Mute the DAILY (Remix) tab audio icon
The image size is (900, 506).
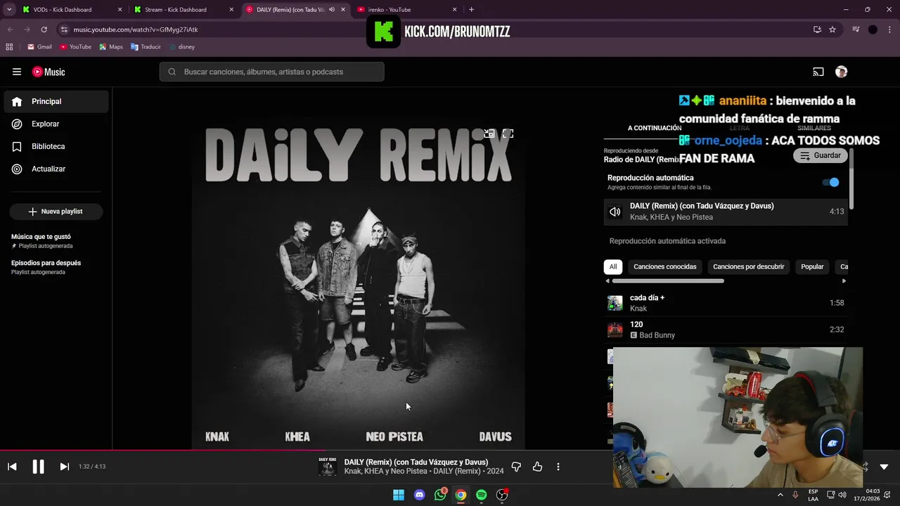[x=332, y=10]
